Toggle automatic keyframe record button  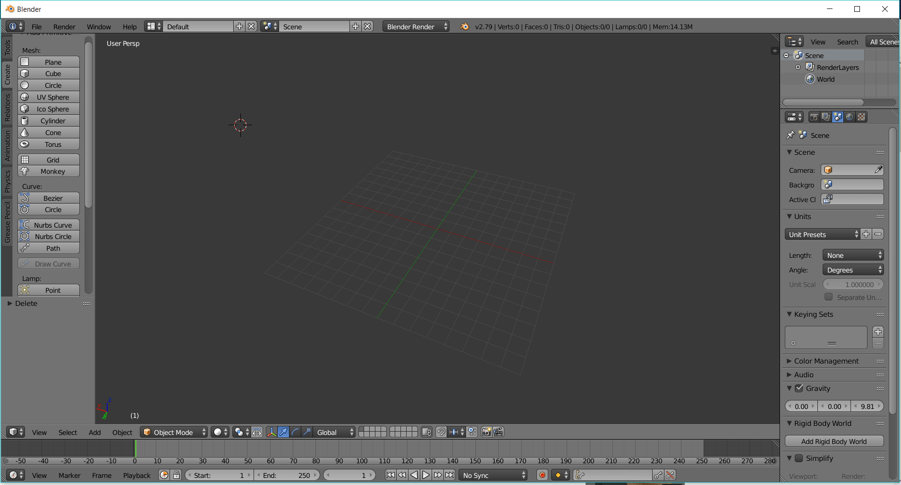coord(542,475)
